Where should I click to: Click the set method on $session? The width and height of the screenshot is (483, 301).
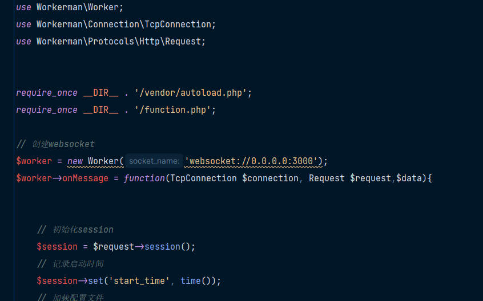tap(95, 280)
